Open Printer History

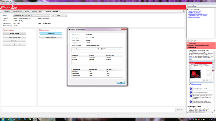[x=15, y=33]
